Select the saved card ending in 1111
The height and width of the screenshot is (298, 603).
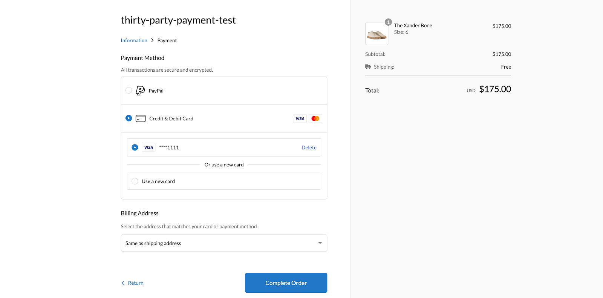click(135, 147)
